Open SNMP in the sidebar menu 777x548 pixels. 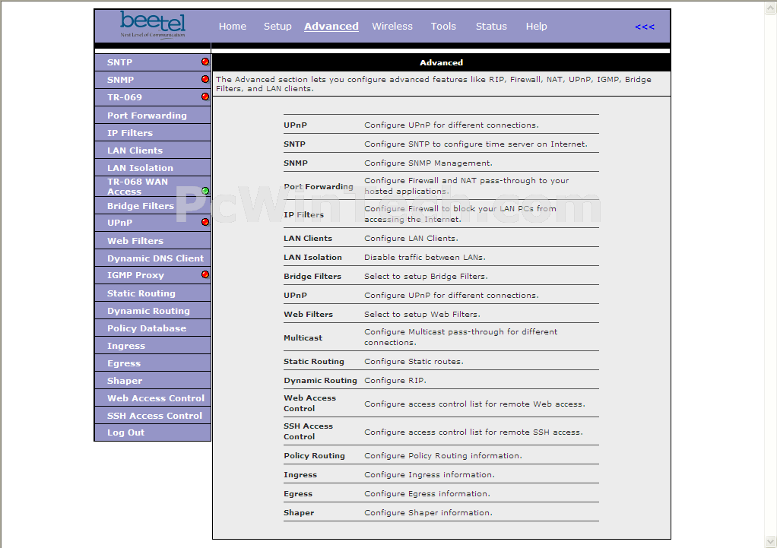(120, 80)
